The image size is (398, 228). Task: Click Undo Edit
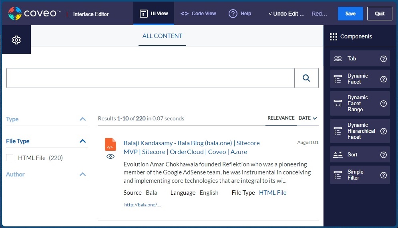click(286, 14)
